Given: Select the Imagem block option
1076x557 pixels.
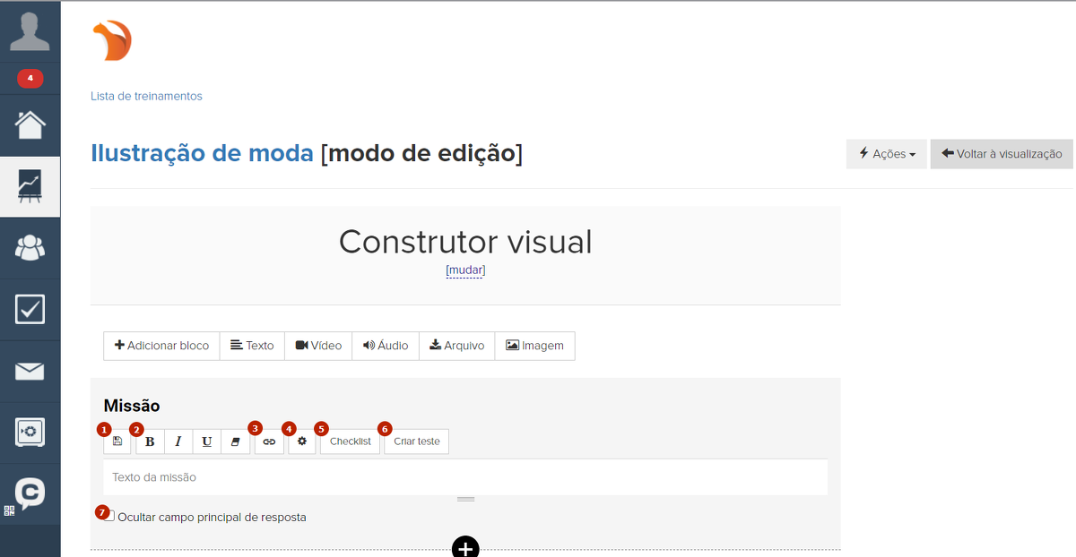Looking at the screenshot, I should click(534, 346).
